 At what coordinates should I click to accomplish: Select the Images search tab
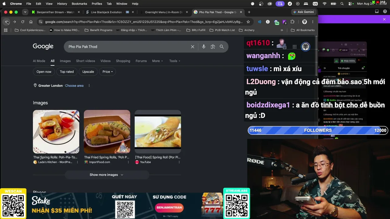pos(65,61)
